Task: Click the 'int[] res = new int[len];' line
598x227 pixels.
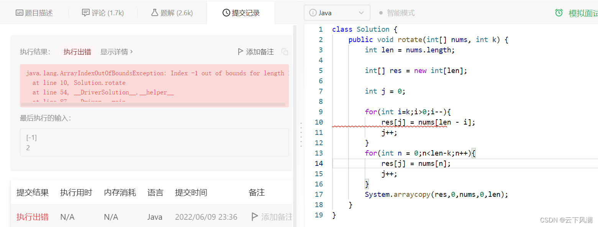Action: pos(416,70)
